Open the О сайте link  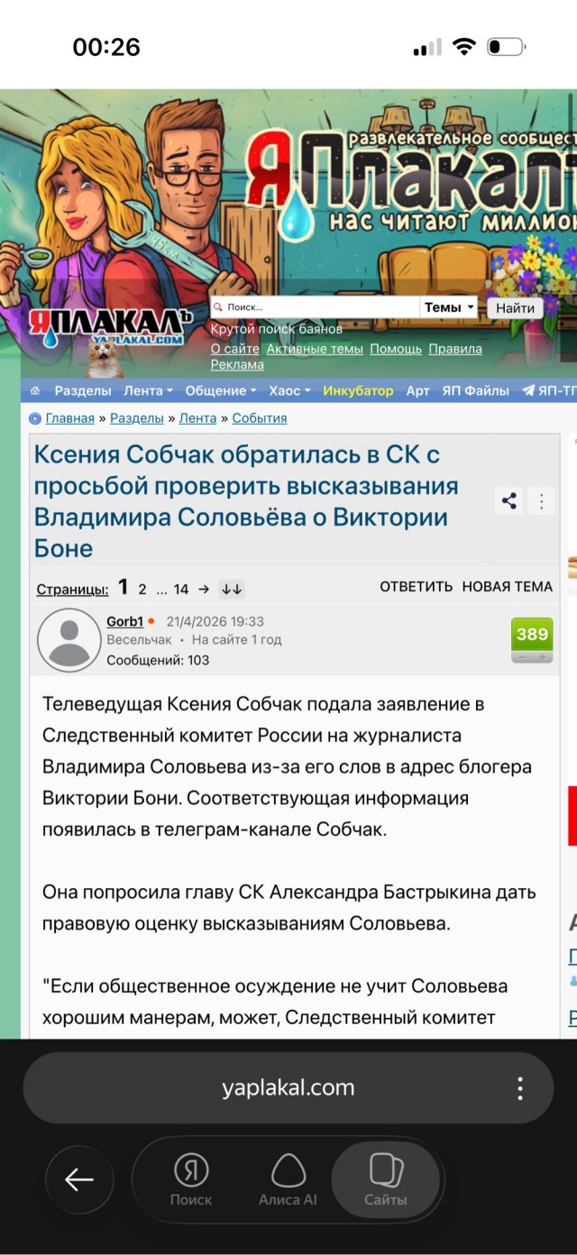coord(235,349)
